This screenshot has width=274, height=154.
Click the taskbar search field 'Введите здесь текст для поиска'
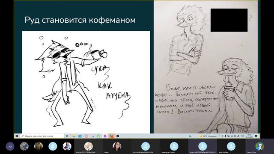(42, 136)
